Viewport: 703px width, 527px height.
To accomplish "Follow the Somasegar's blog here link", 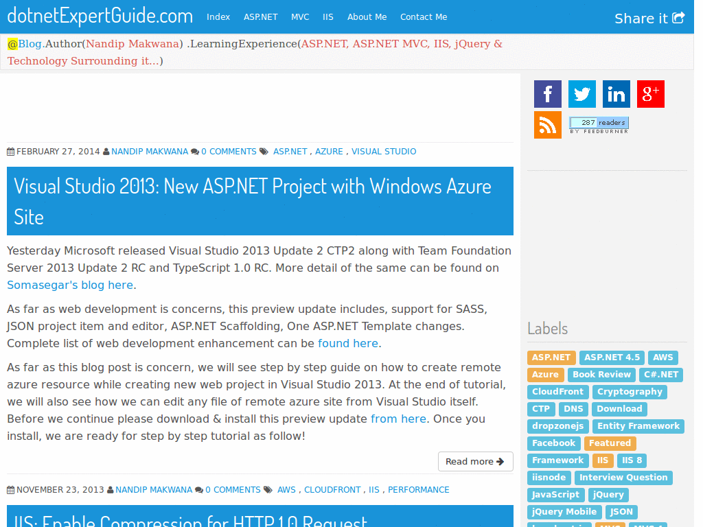I will (70, 285).
